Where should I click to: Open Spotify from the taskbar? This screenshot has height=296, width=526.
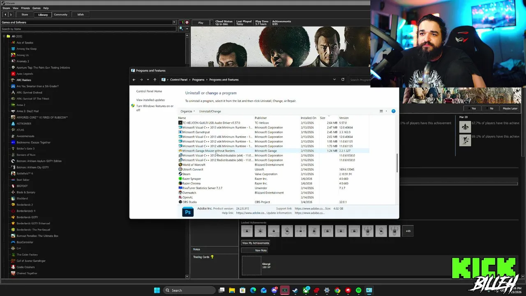coord(358,290)
